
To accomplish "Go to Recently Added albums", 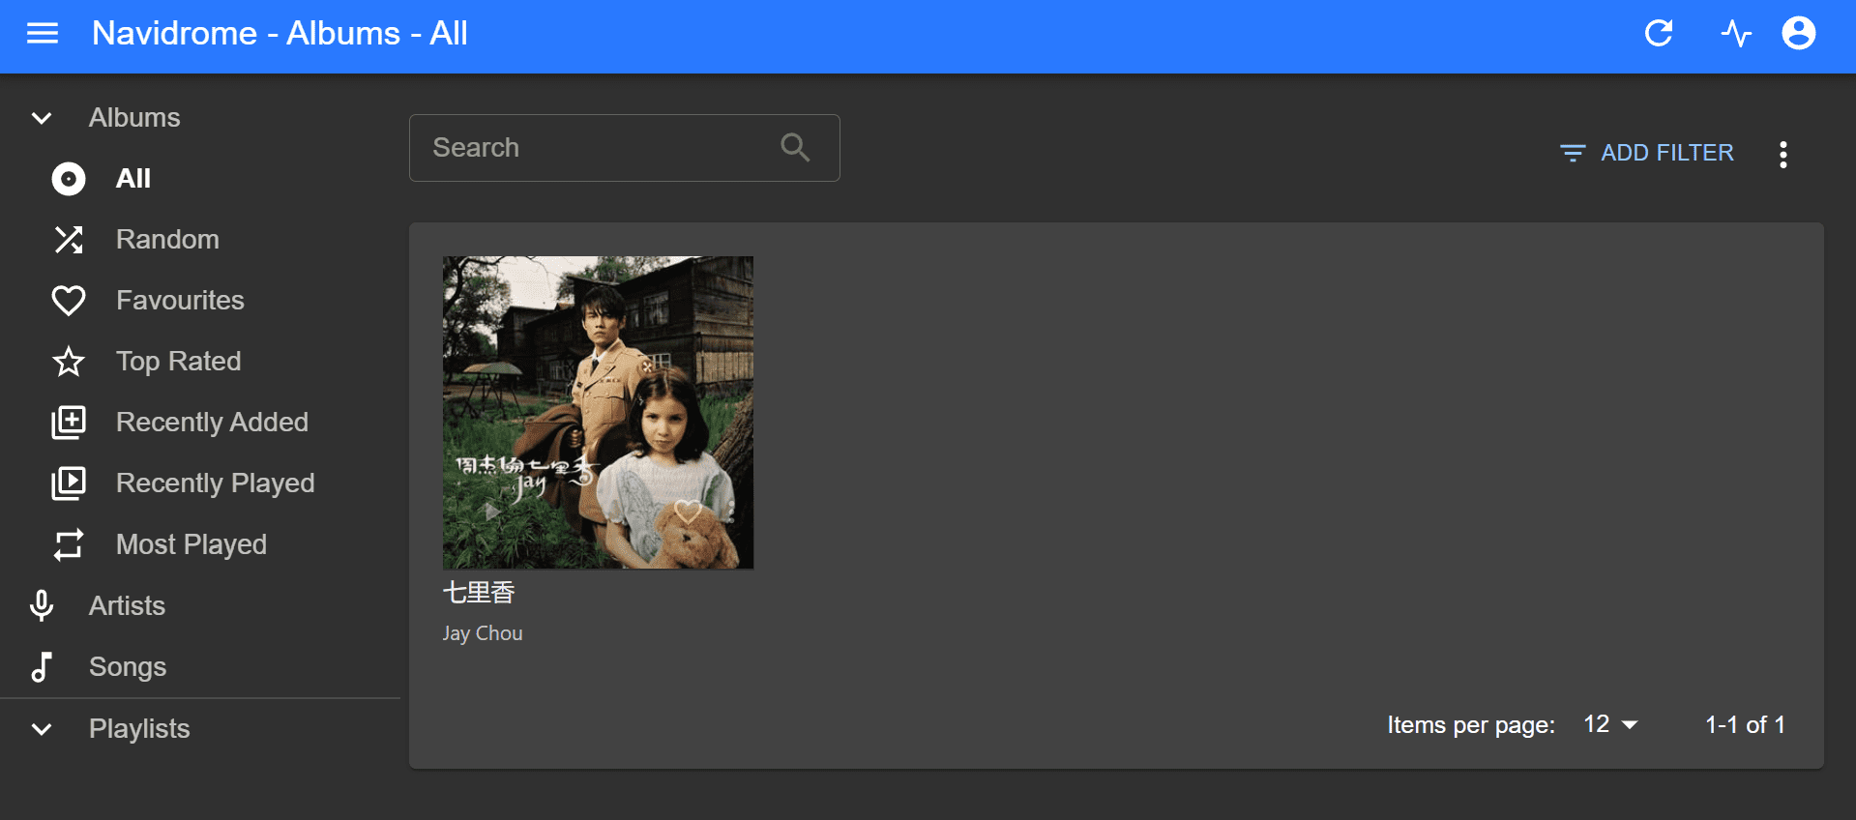I will coord(212,423).
